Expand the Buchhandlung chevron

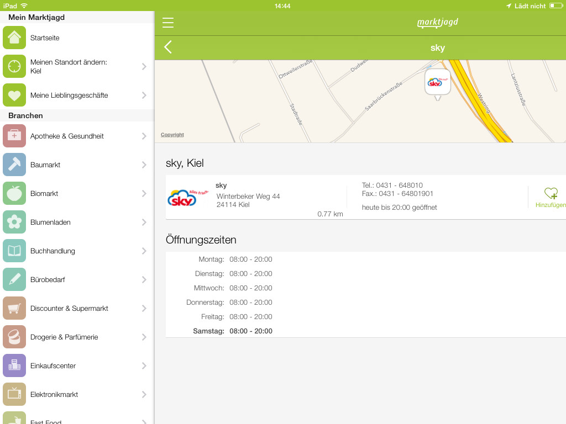tap(144, 251)
